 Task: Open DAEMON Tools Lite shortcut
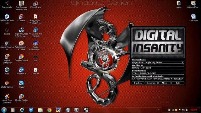pyautogui.click(x=7, y=19)
